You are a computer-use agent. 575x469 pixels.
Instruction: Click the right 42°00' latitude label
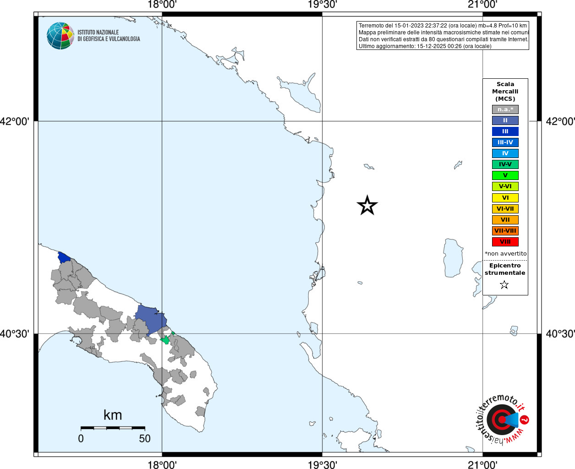[560, 121]
